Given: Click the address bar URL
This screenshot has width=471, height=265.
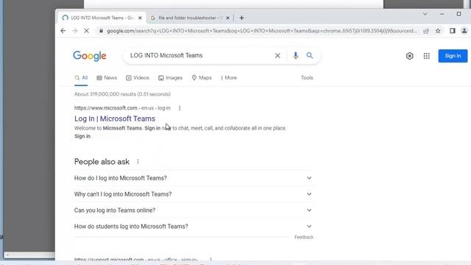Looking at the screenshot, I should click(262, 31).
